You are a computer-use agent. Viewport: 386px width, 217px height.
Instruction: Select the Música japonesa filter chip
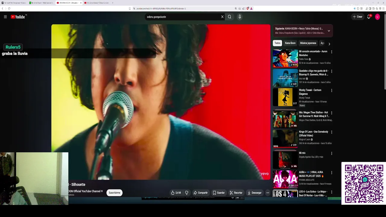(308, 43)
